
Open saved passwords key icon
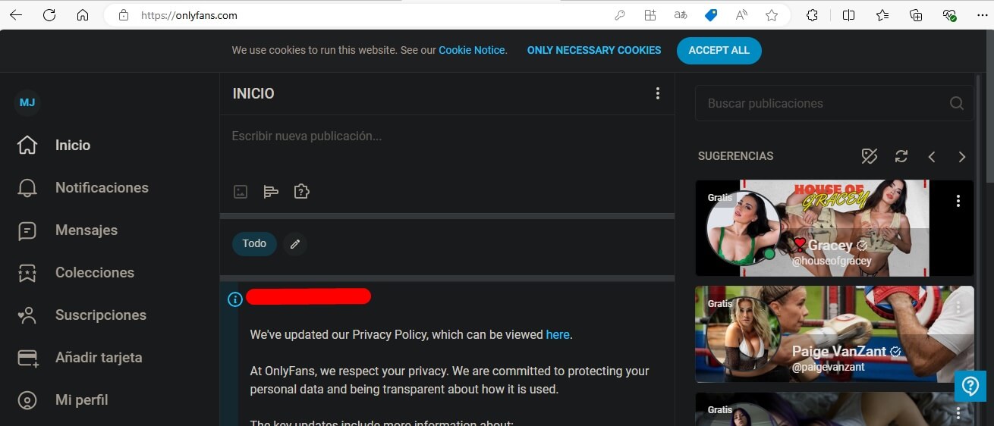tap(620, 15)
